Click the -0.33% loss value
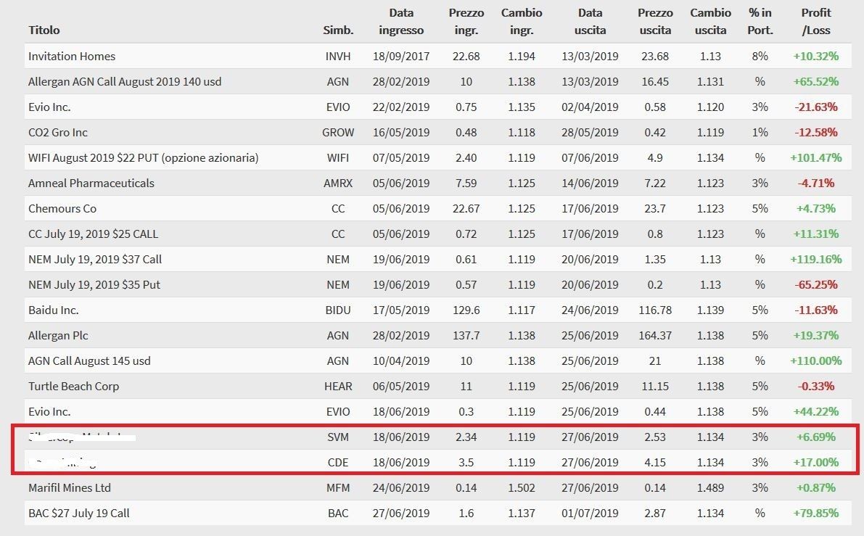The width and height of the screenshot is (864, 536). coord(816,386)
